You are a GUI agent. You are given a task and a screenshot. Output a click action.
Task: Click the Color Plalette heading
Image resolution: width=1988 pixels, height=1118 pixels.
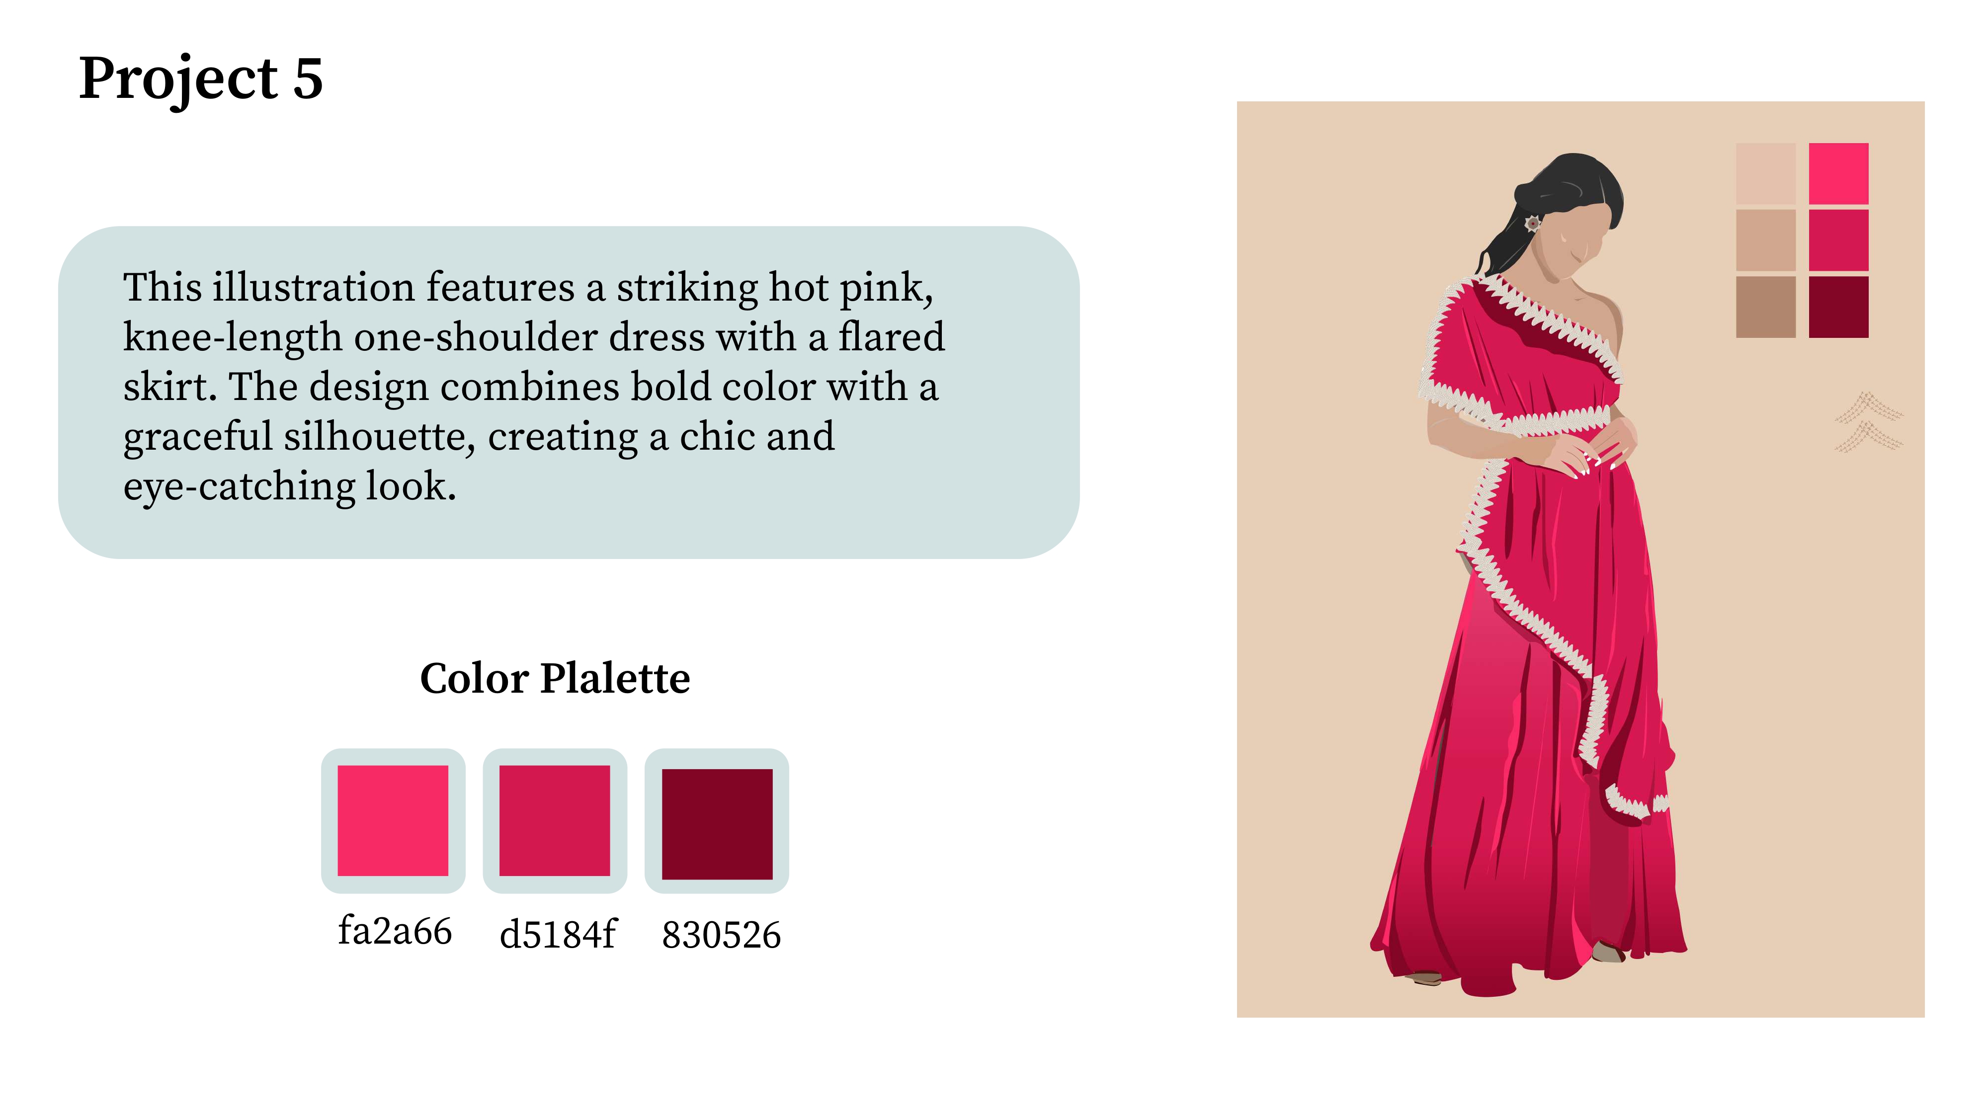pos(554,678)
